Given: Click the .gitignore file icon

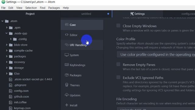Looking at the screenshot, I should click(11, 85).
